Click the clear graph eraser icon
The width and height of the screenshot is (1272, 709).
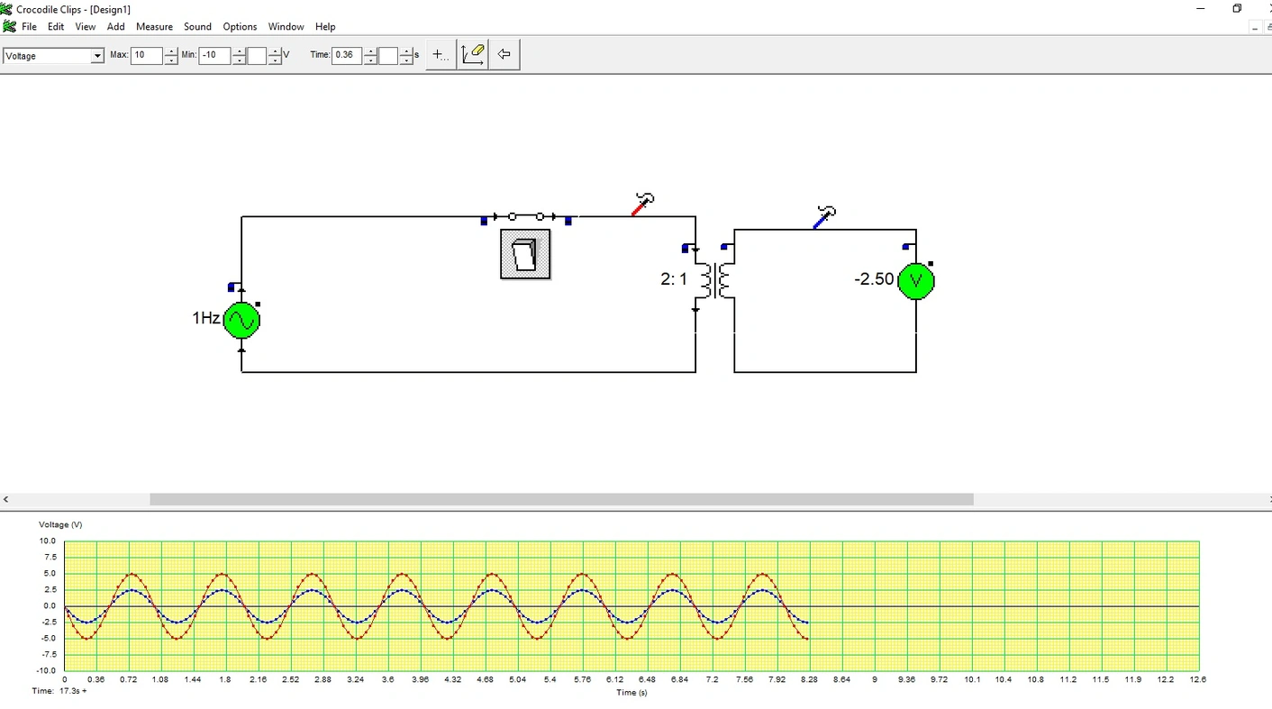tap(473, 54)
